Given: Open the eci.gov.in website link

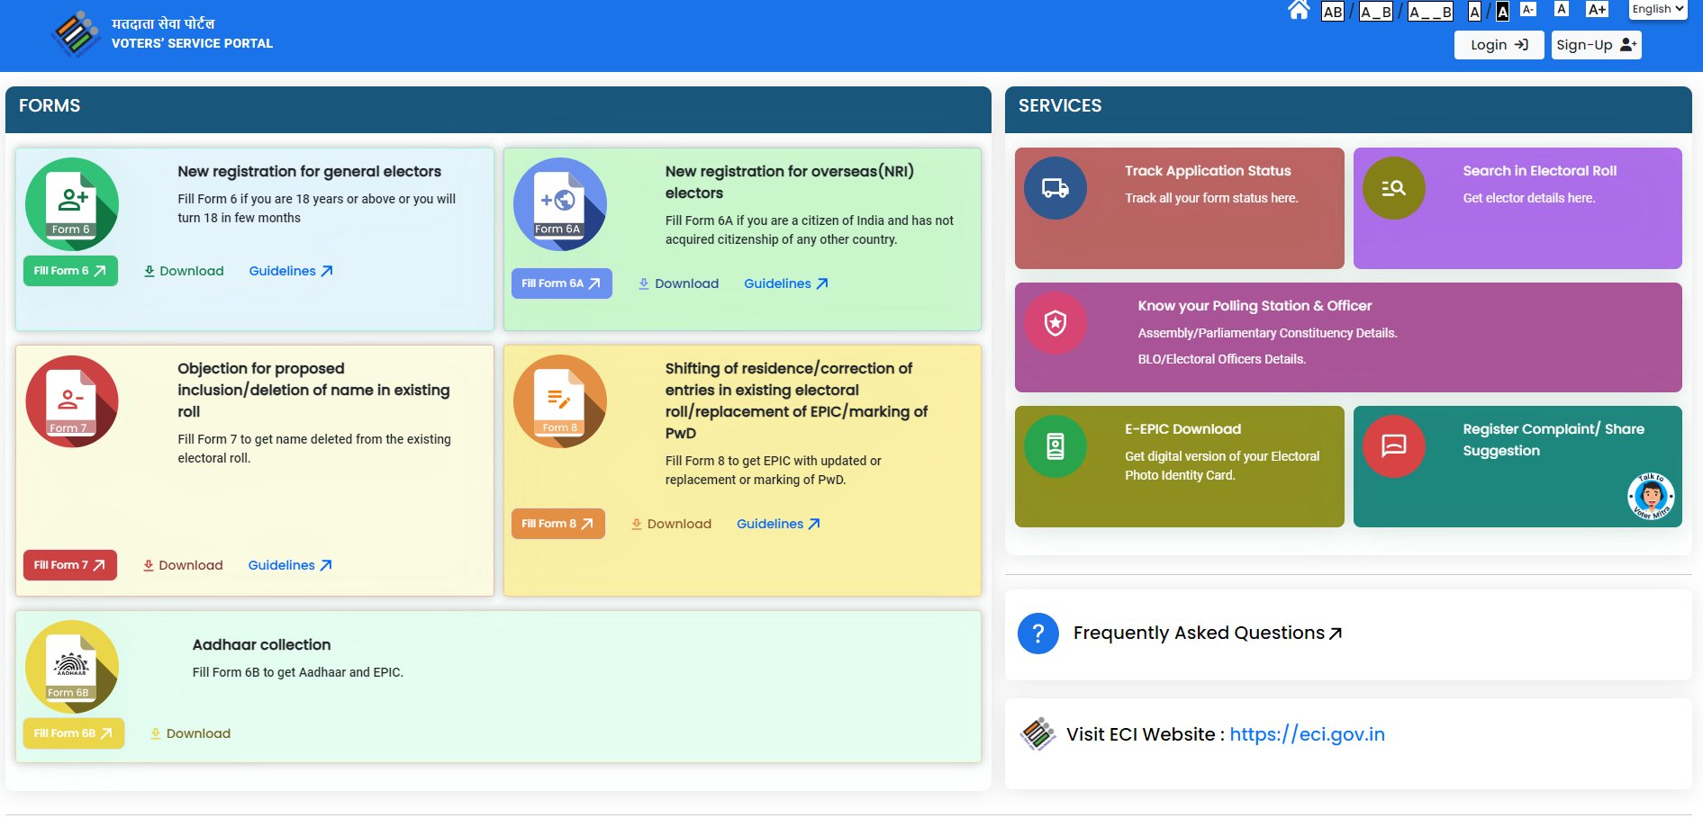Looking at the screenshot, I should (1307, 734).
